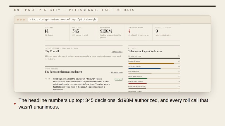Click the Contested Votes 4 figure
This screenshot has height=126, width=225.
[x=129, y=31]
